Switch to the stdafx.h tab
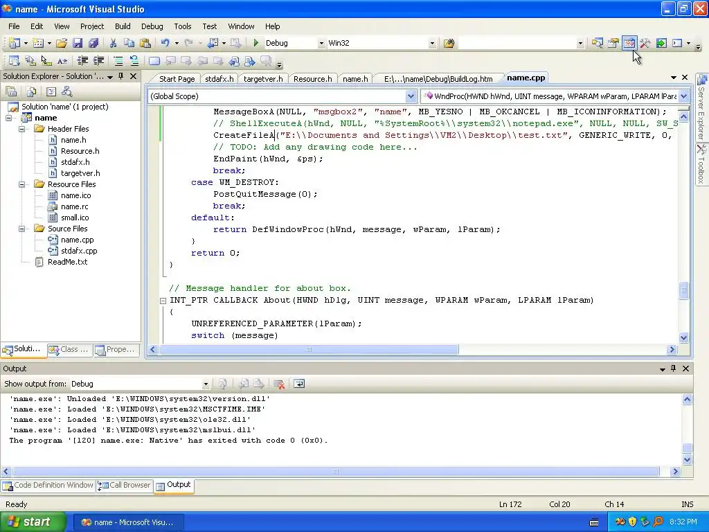The image size is (709, 532). point(219,79)
